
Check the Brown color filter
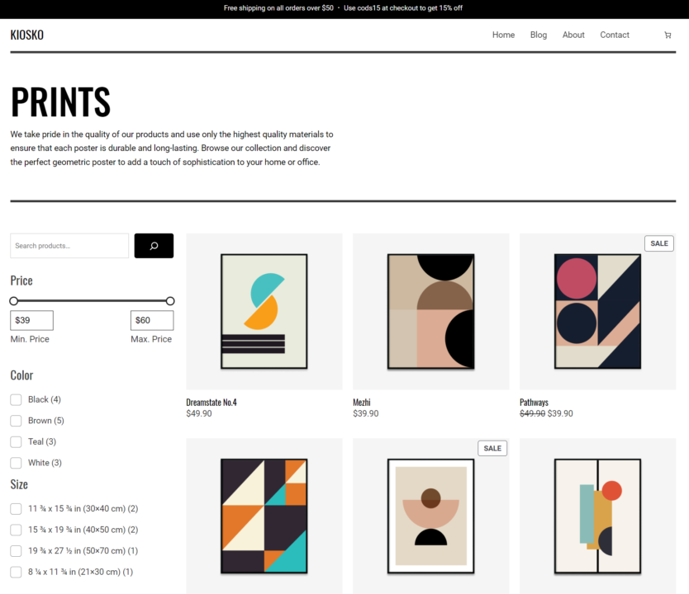point(16,421)
